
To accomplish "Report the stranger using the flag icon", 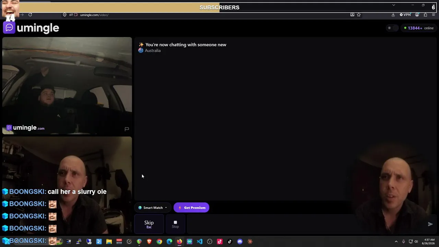I will click(127, 129).
